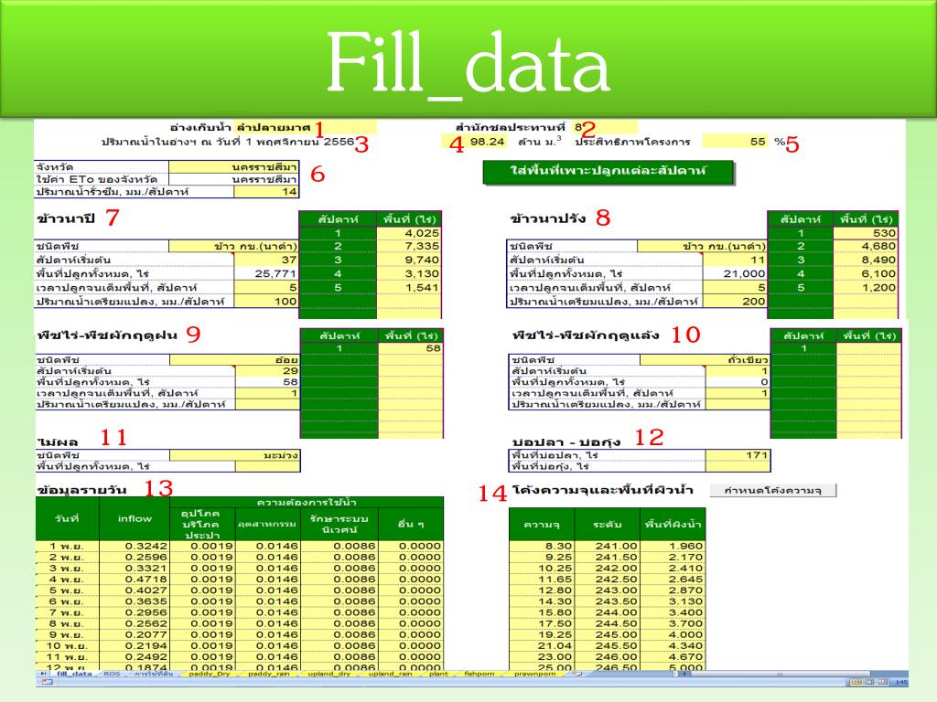Click the Page Break Preview icon
937x702 pixels.
pos(883,682)
